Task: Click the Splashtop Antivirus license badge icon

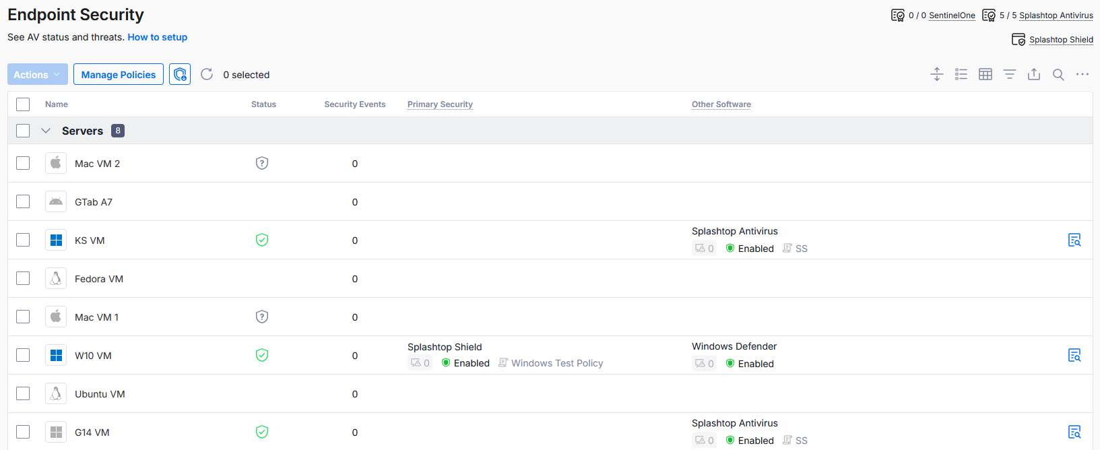Action: tap(989, 15)
